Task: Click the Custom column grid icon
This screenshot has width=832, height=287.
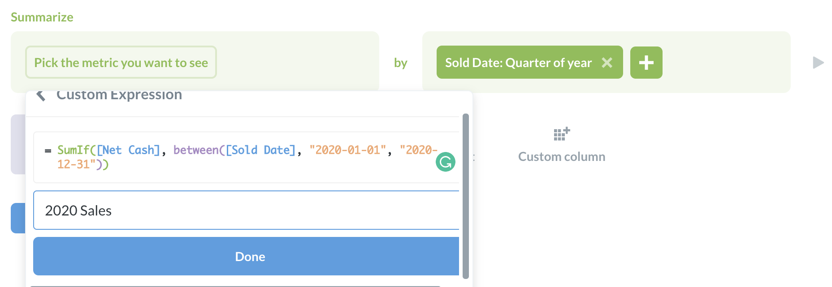Action: (x=561, y=134)
